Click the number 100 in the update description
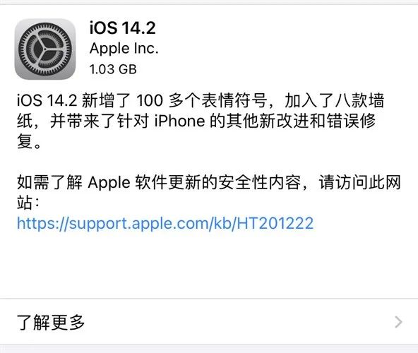Viewport: 418px width, 353px height. (x=150, y=100)
